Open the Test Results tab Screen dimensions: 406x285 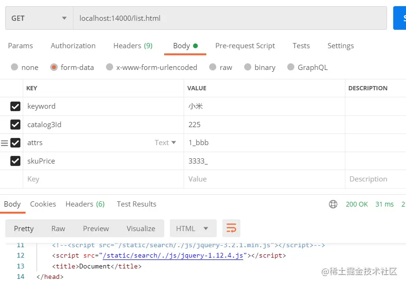pyautogui.click(x=136, y=204)
